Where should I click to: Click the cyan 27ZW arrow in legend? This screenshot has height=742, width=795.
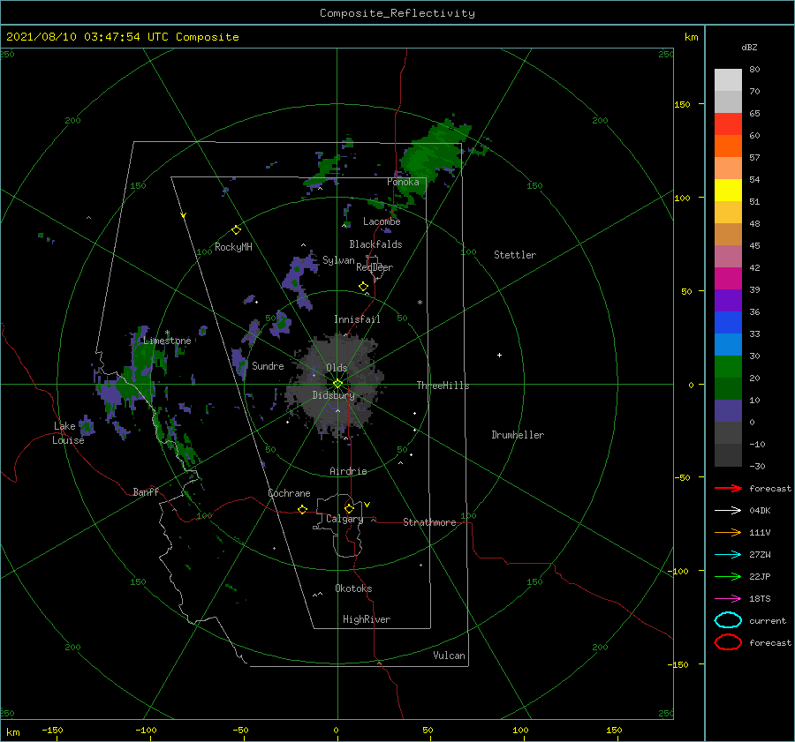tap(728, 555)
